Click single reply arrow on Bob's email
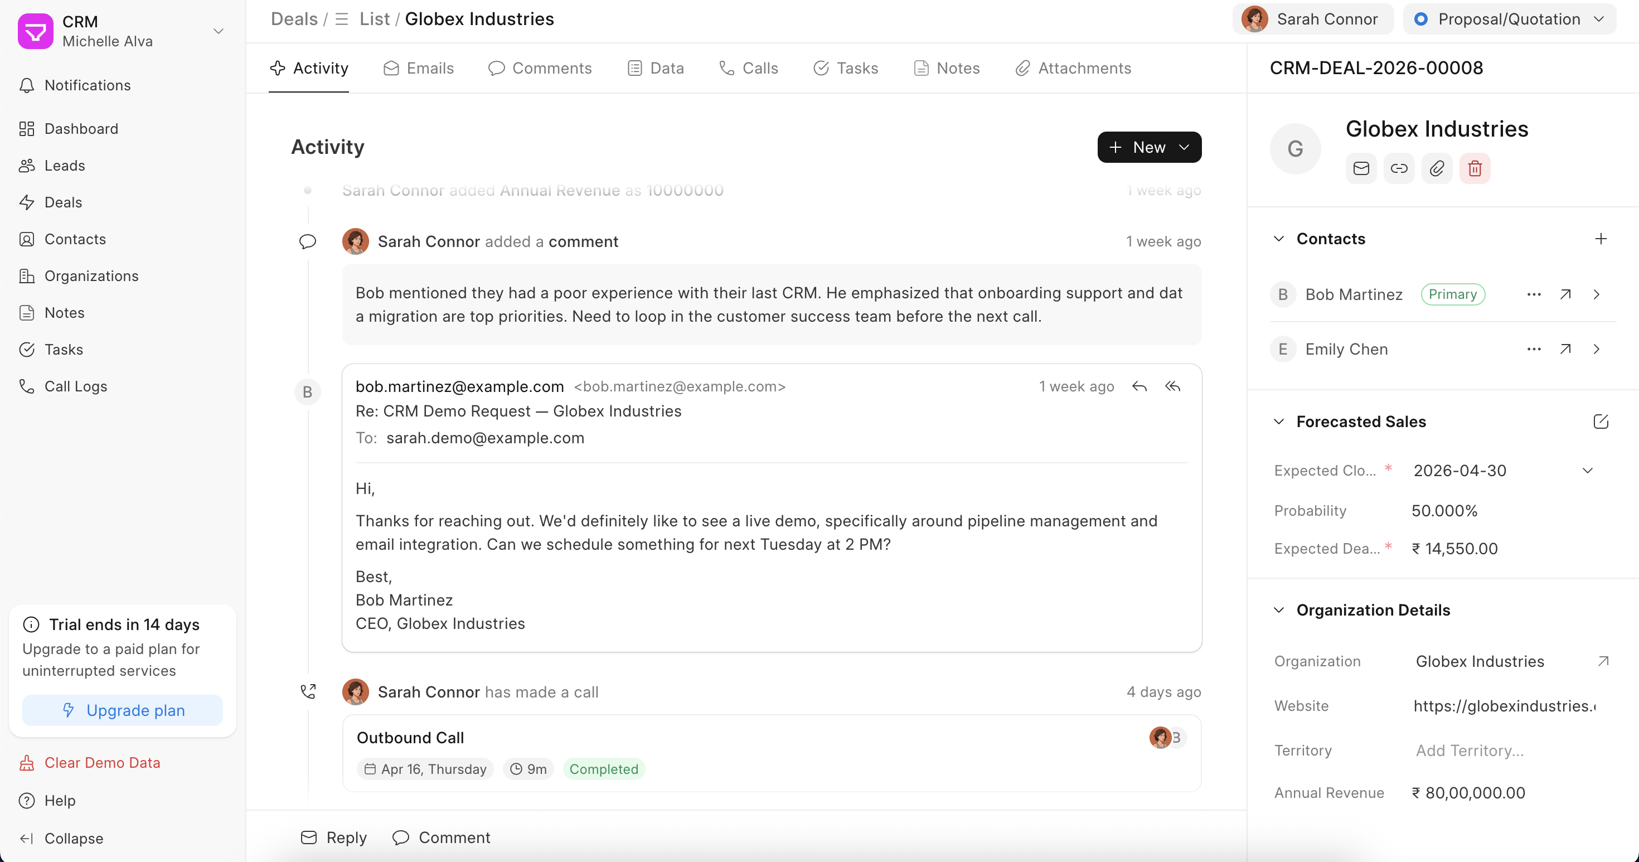1639x862 pixels. 1139,386
